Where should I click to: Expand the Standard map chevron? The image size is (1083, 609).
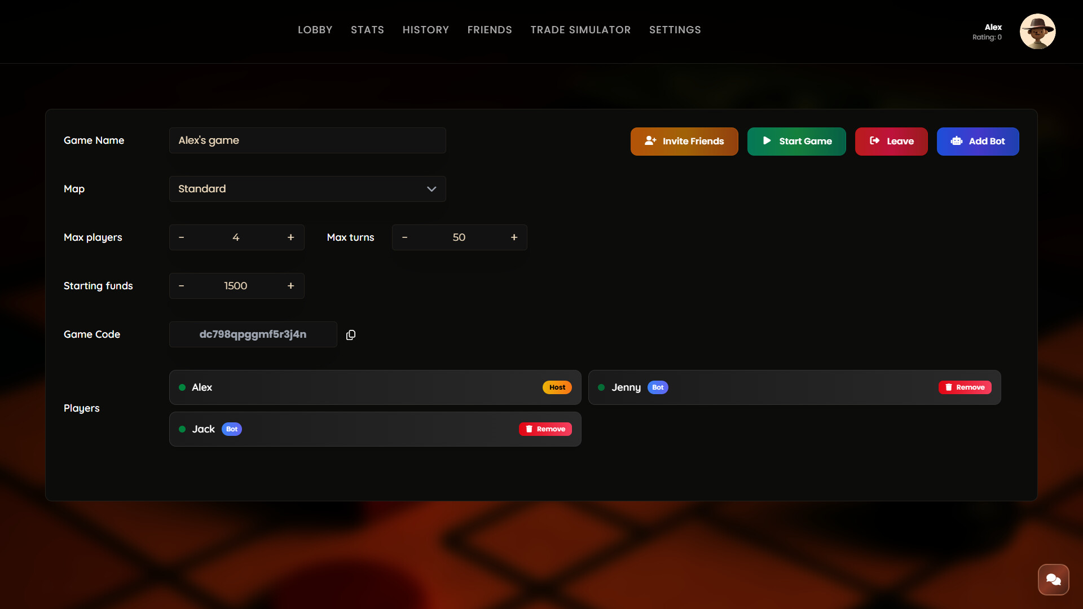tap(431, 189)
